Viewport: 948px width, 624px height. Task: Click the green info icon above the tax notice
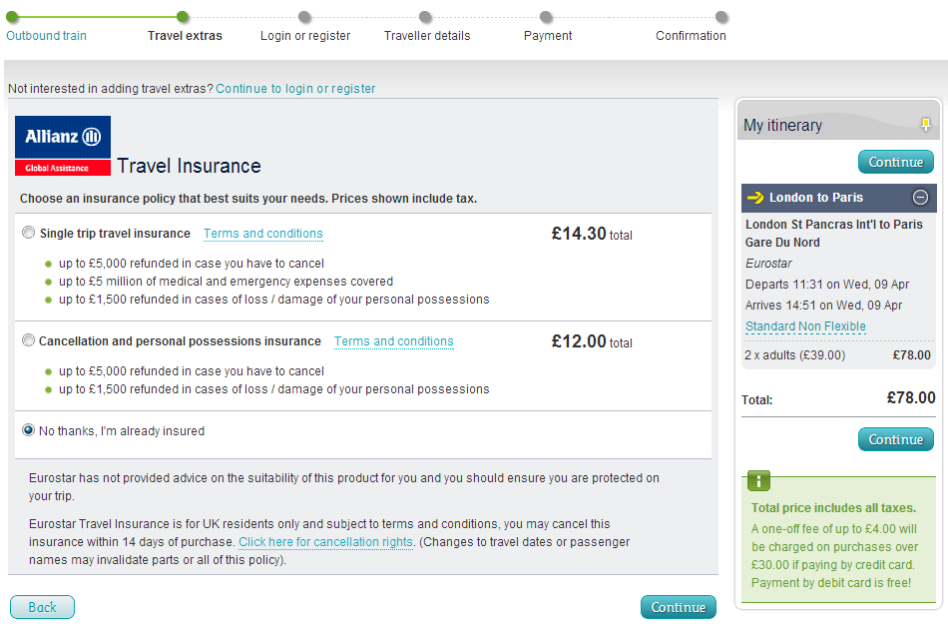coord(758,480)
